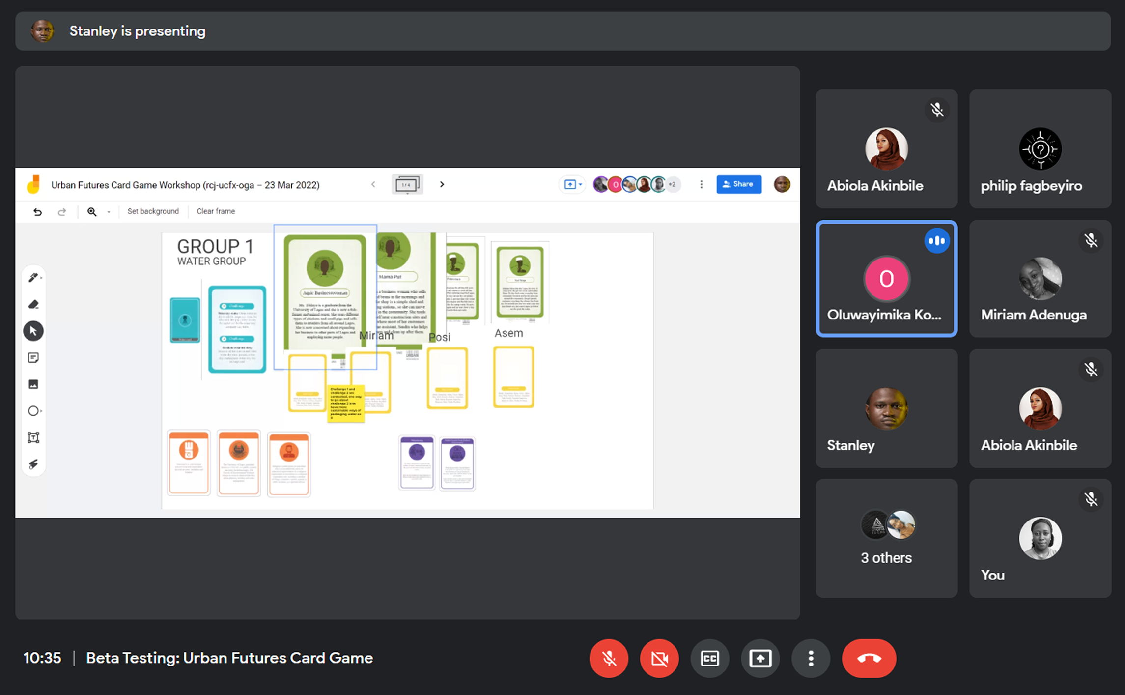Toggle the microphone mute button
This screenshot has width=1125, height=695.
pos(609,659)
